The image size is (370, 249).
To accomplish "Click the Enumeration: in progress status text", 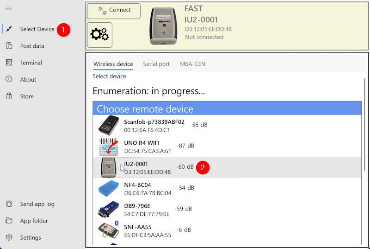I will tap(148, 91).
